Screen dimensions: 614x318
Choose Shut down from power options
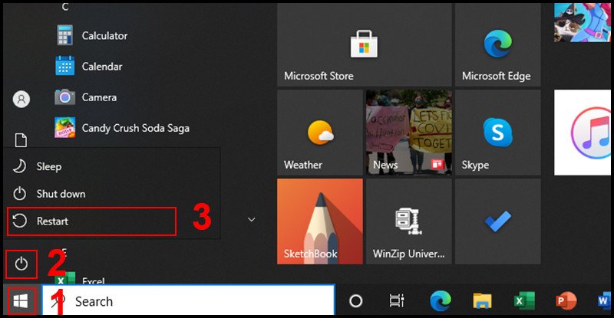61,194
